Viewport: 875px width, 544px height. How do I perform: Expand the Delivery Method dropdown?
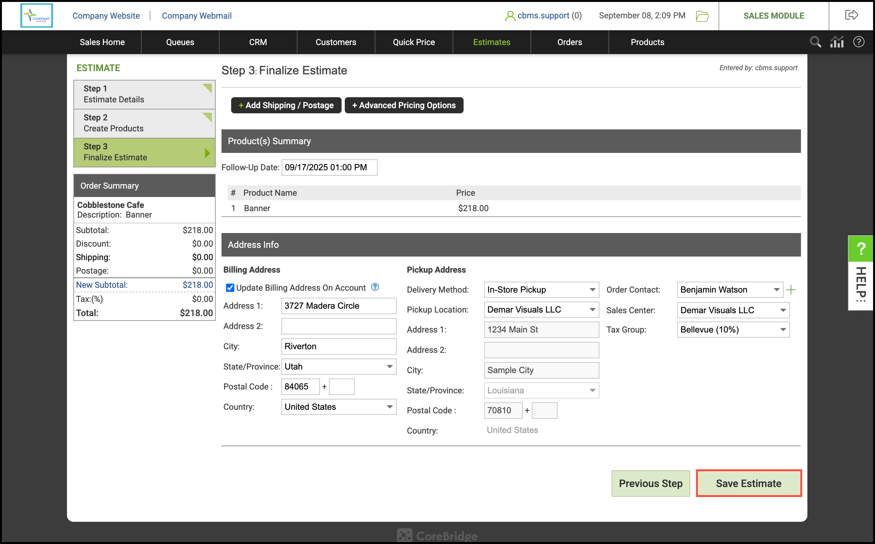[541, 290]
